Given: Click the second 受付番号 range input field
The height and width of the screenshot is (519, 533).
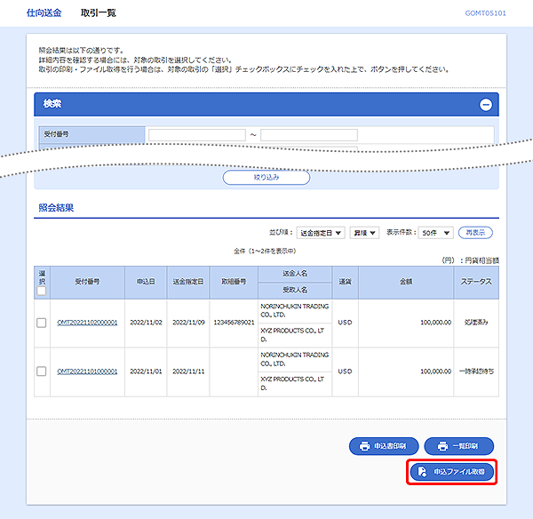Looking at the screenshot, I should [x=309, y=135].
